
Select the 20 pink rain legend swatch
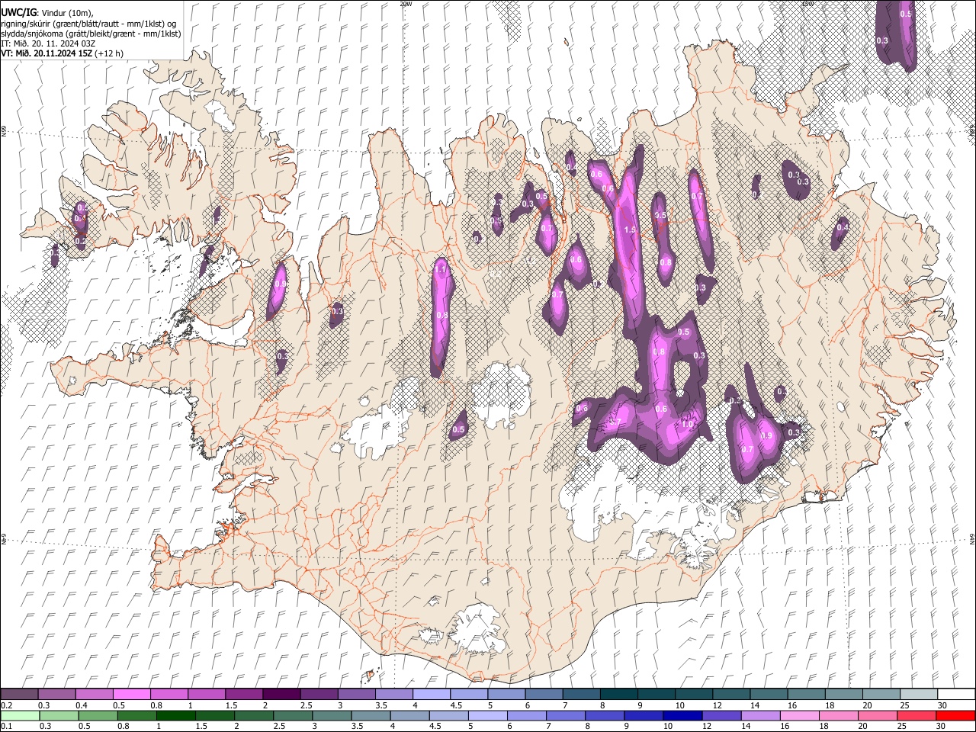pyautogui.click(x=878, y=716)
